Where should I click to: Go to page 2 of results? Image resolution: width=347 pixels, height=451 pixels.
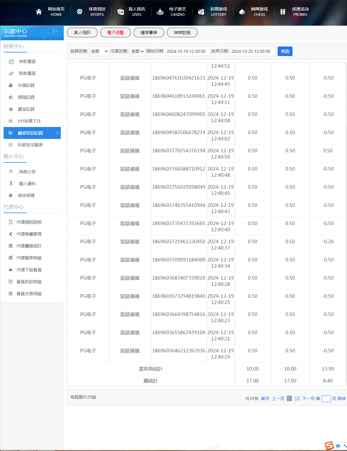[297, 399]
